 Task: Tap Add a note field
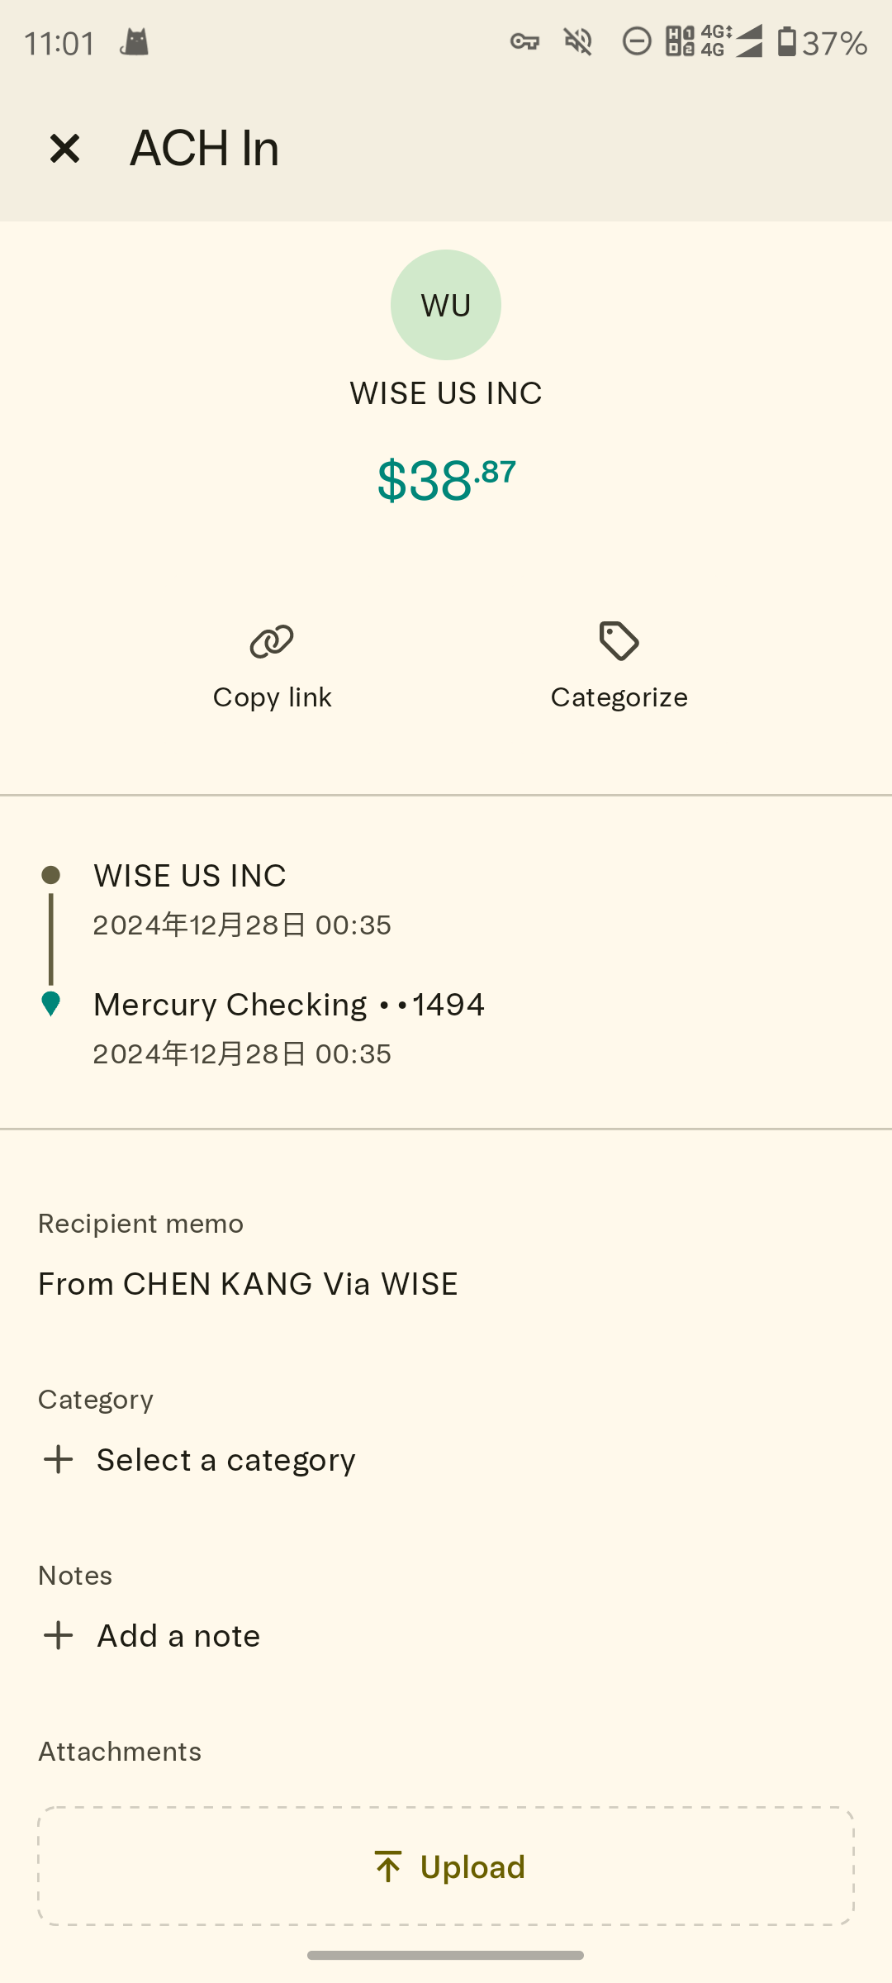[178, 1636]
